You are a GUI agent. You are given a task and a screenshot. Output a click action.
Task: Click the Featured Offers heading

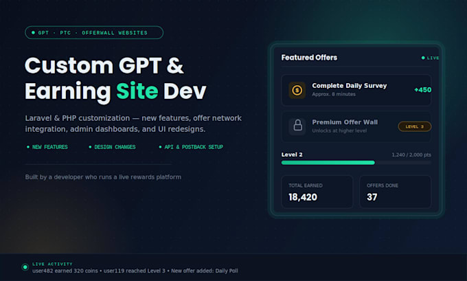[309, 58]
